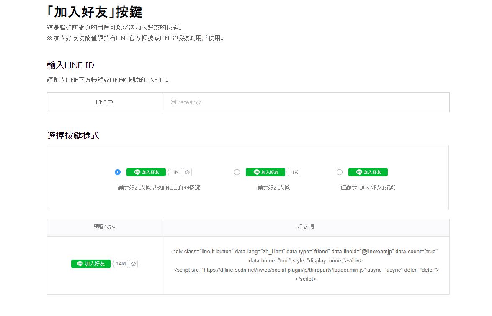Click the 1K badge next to the second style button

point(294,172)
